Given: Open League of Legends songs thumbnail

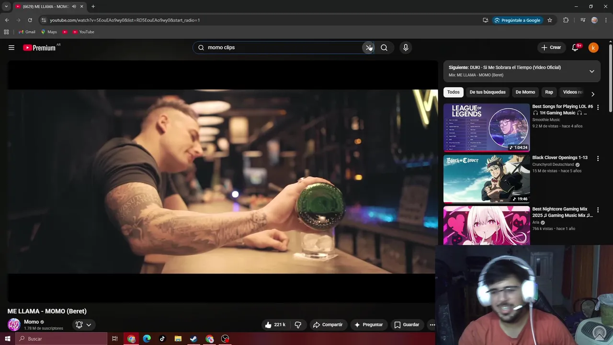Looking at the screenshot, I should [x=487, y=127].
